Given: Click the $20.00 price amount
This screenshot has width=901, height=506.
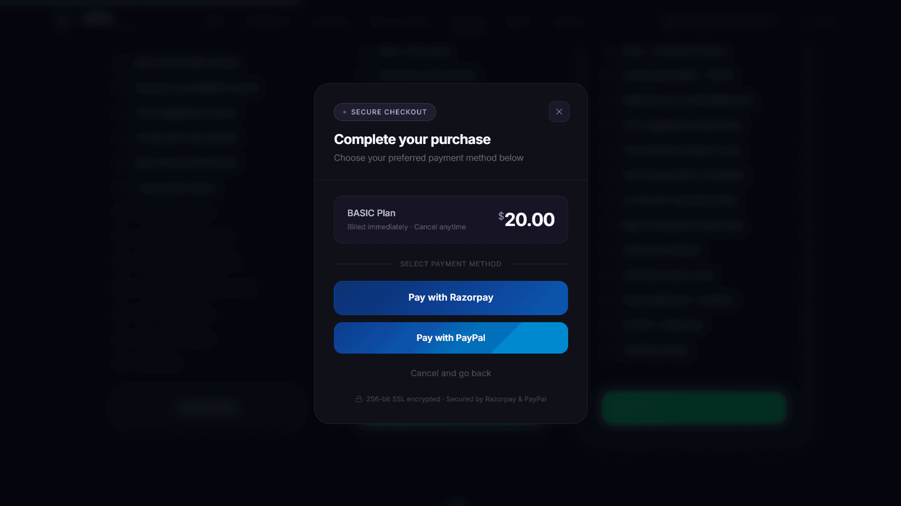Looking at the screenshot, I should 530,219.
